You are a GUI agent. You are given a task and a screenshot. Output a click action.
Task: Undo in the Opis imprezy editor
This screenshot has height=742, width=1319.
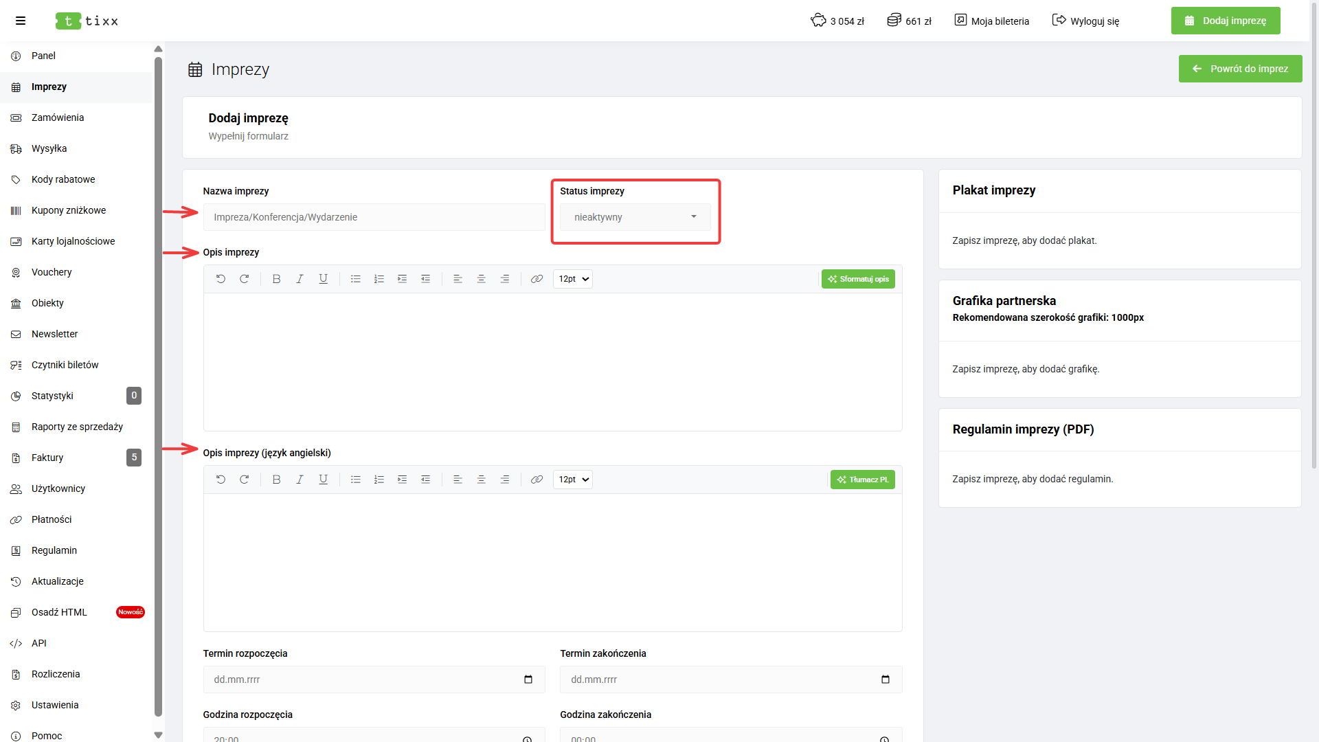click(x=221, y=279)
